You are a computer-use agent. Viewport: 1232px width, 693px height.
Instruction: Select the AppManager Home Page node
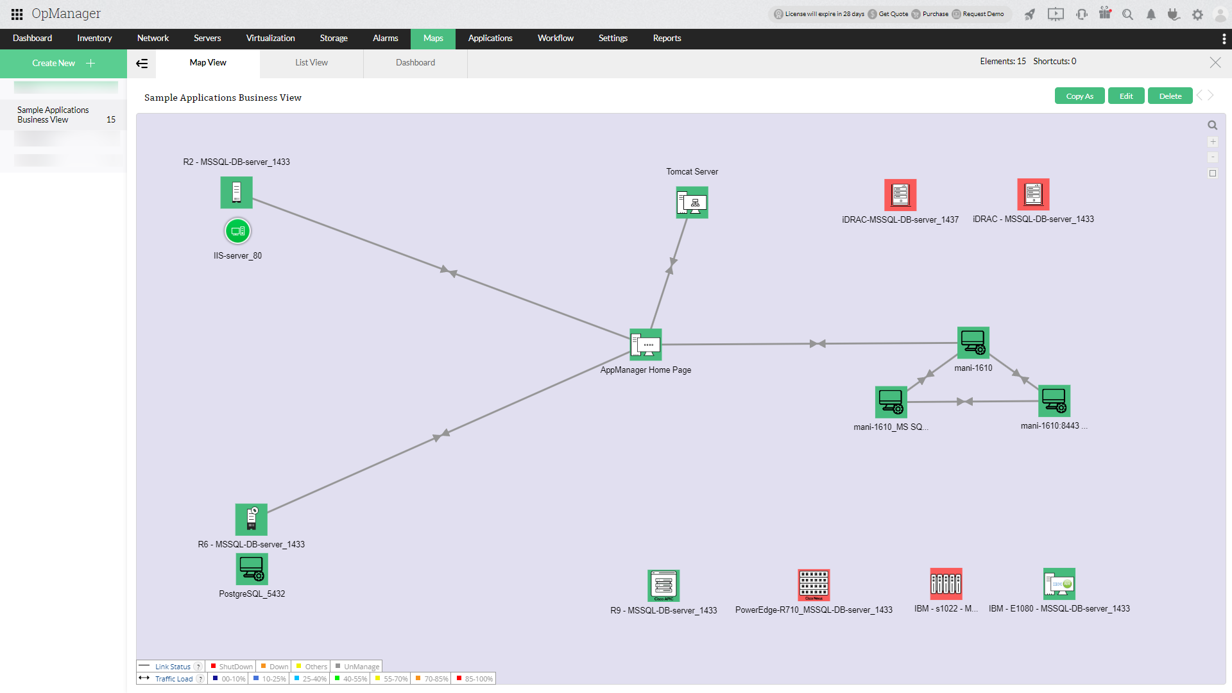646,345
